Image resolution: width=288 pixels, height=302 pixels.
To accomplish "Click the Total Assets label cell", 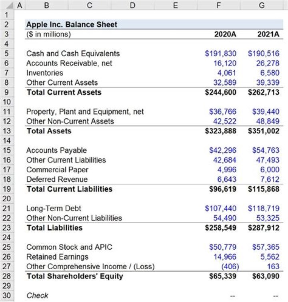I will [49, 131].
